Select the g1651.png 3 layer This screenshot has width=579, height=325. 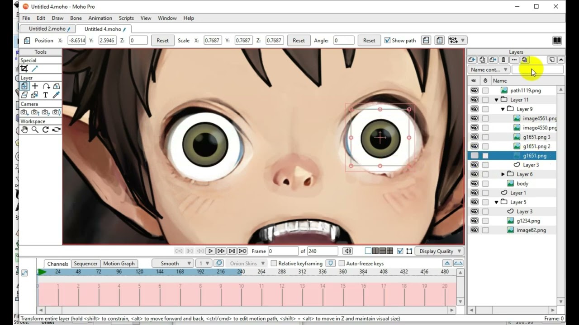[x=536, y=137]
